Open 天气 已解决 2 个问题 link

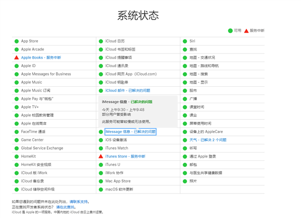208,140
